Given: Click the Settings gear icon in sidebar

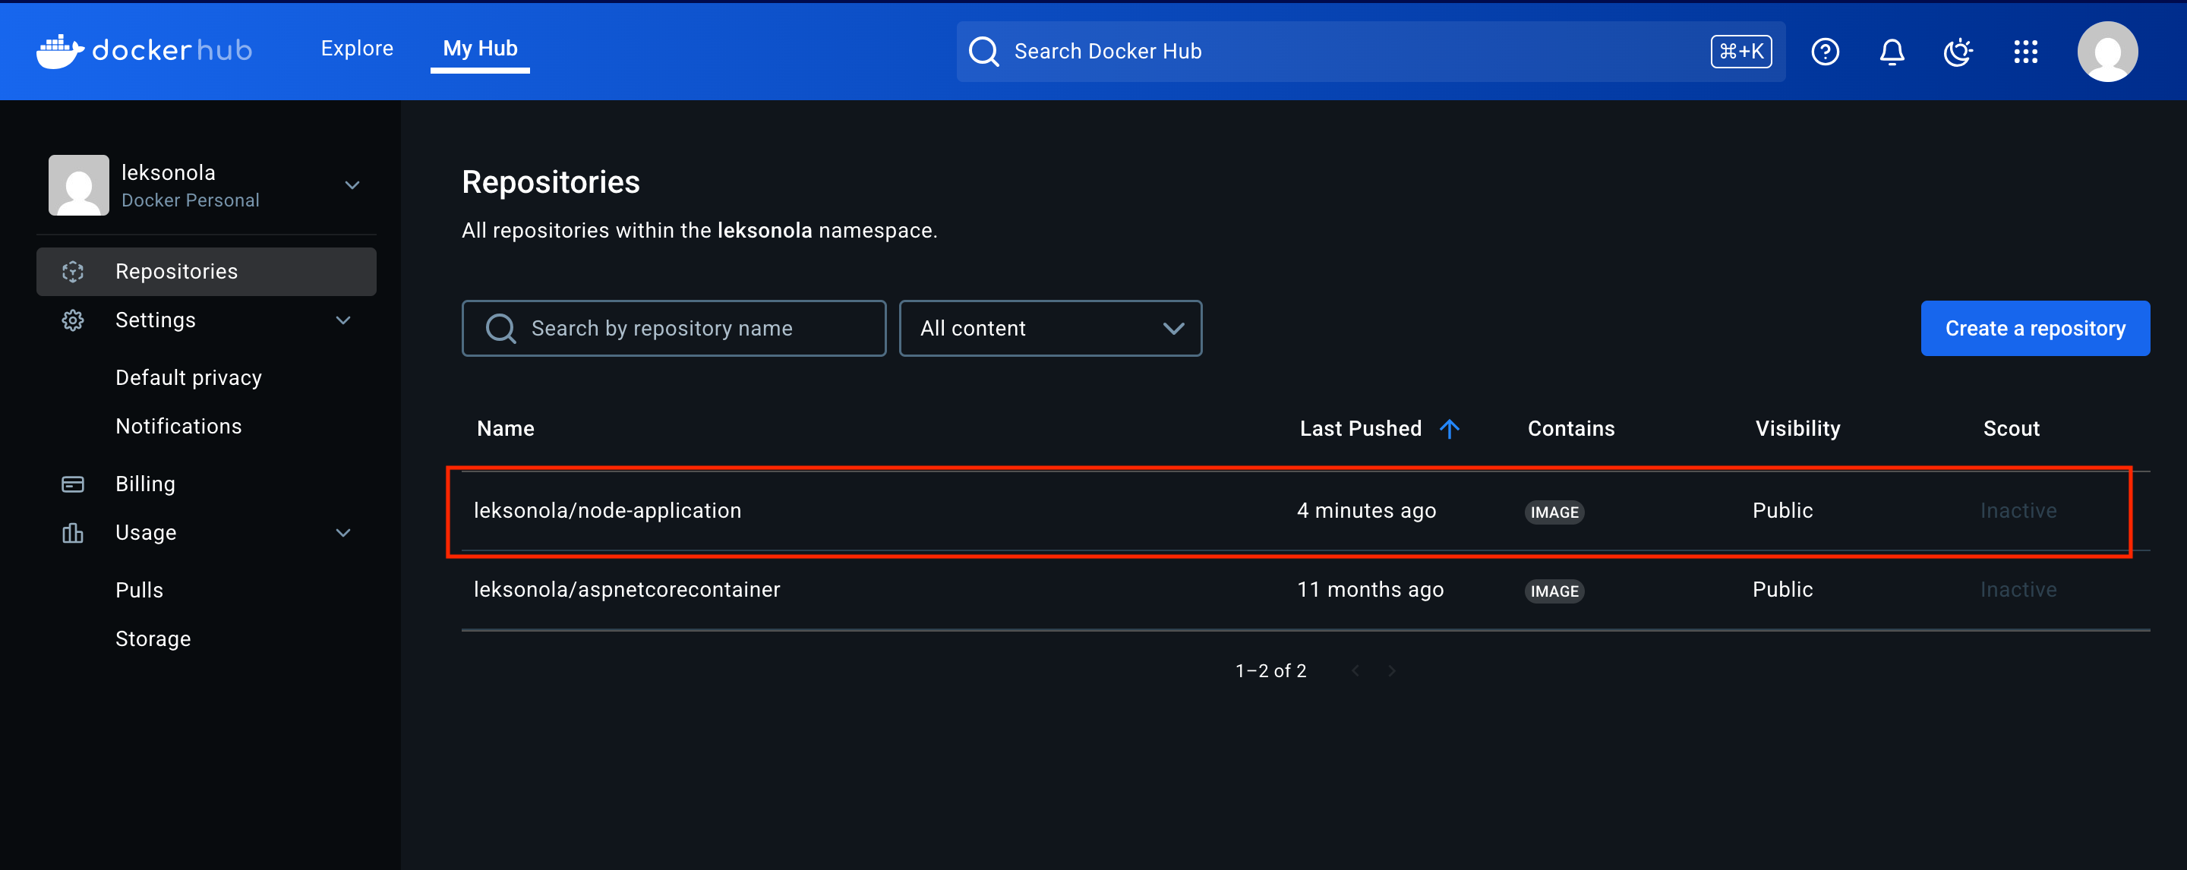Looking at the screenshot, I should point(73,320).
